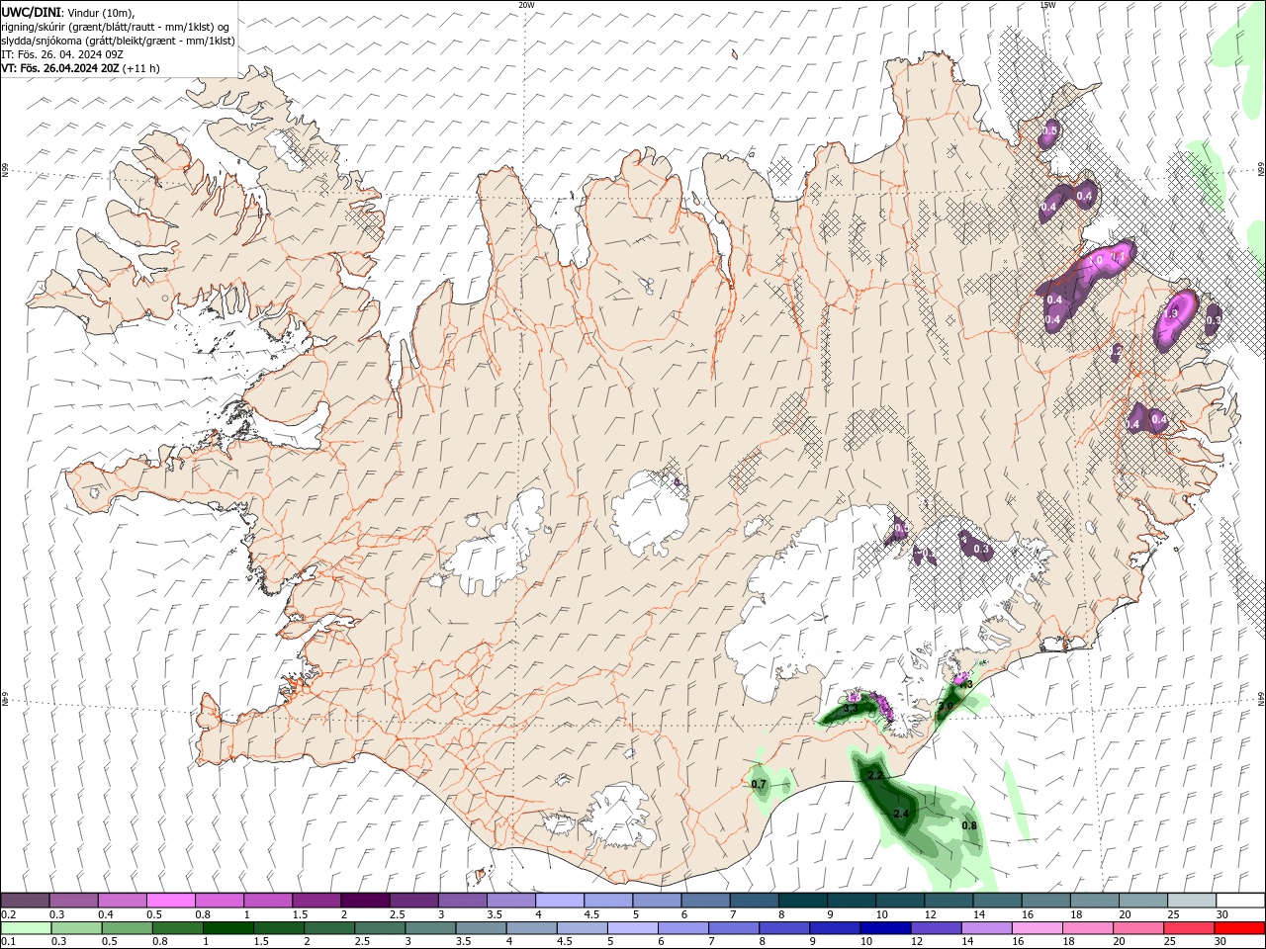This screenshot has width=1266, height=949.
Task: Pick the dark mauve 0.2 swatch in snow scale
Action: pyautogui.click(x=25, y=901)
